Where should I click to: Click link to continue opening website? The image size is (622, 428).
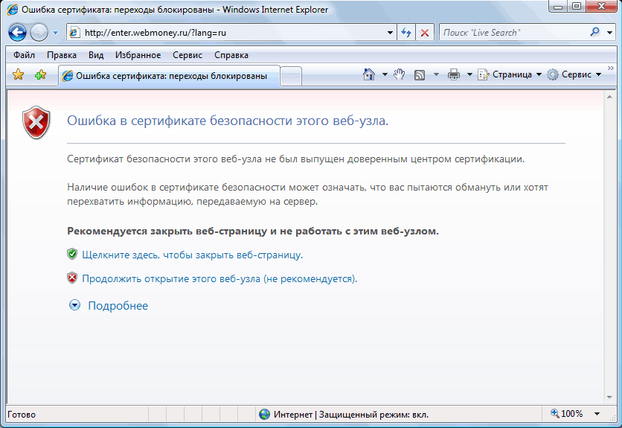coord(219,278)
